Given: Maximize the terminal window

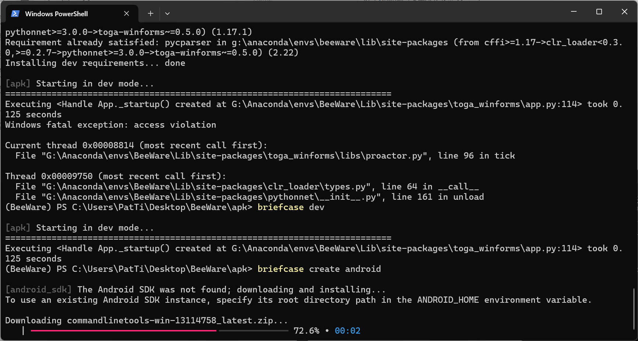Looking at the screenshot, I should (599, 12).
